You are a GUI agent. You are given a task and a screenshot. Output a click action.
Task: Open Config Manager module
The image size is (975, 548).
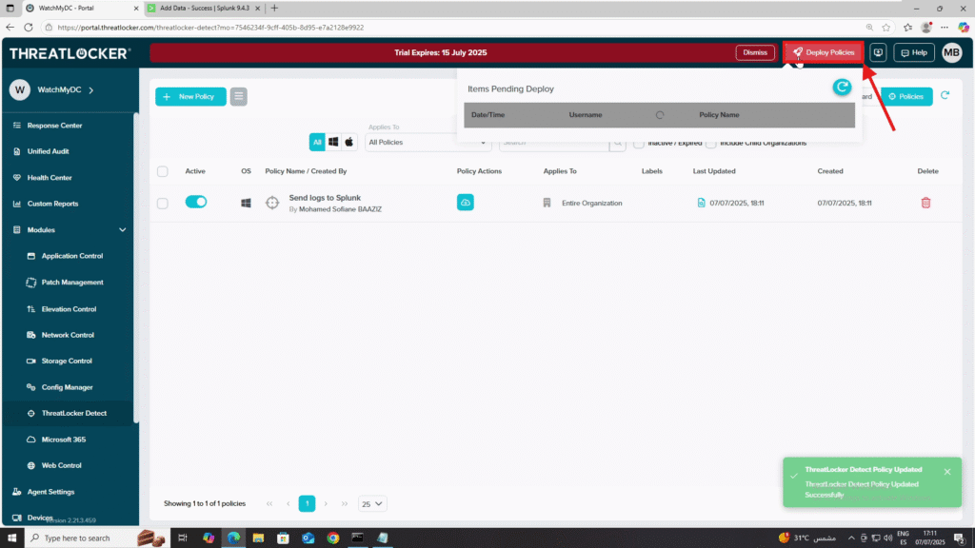[67, 387]
